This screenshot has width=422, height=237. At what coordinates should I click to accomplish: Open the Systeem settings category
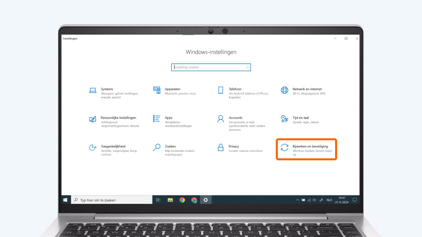point(115,93)
